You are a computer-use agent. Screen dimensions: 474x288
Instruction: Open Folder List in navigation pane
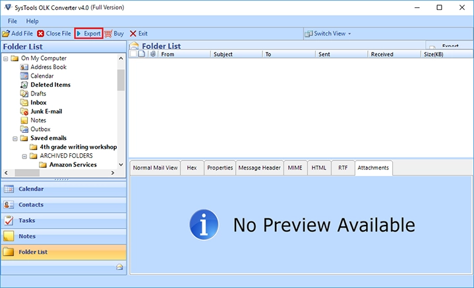click(x=63, y=252)
